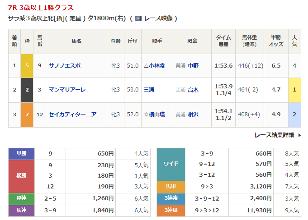Click the 7R 3歳以上1勝クラス race title

(x=41, y=8)
